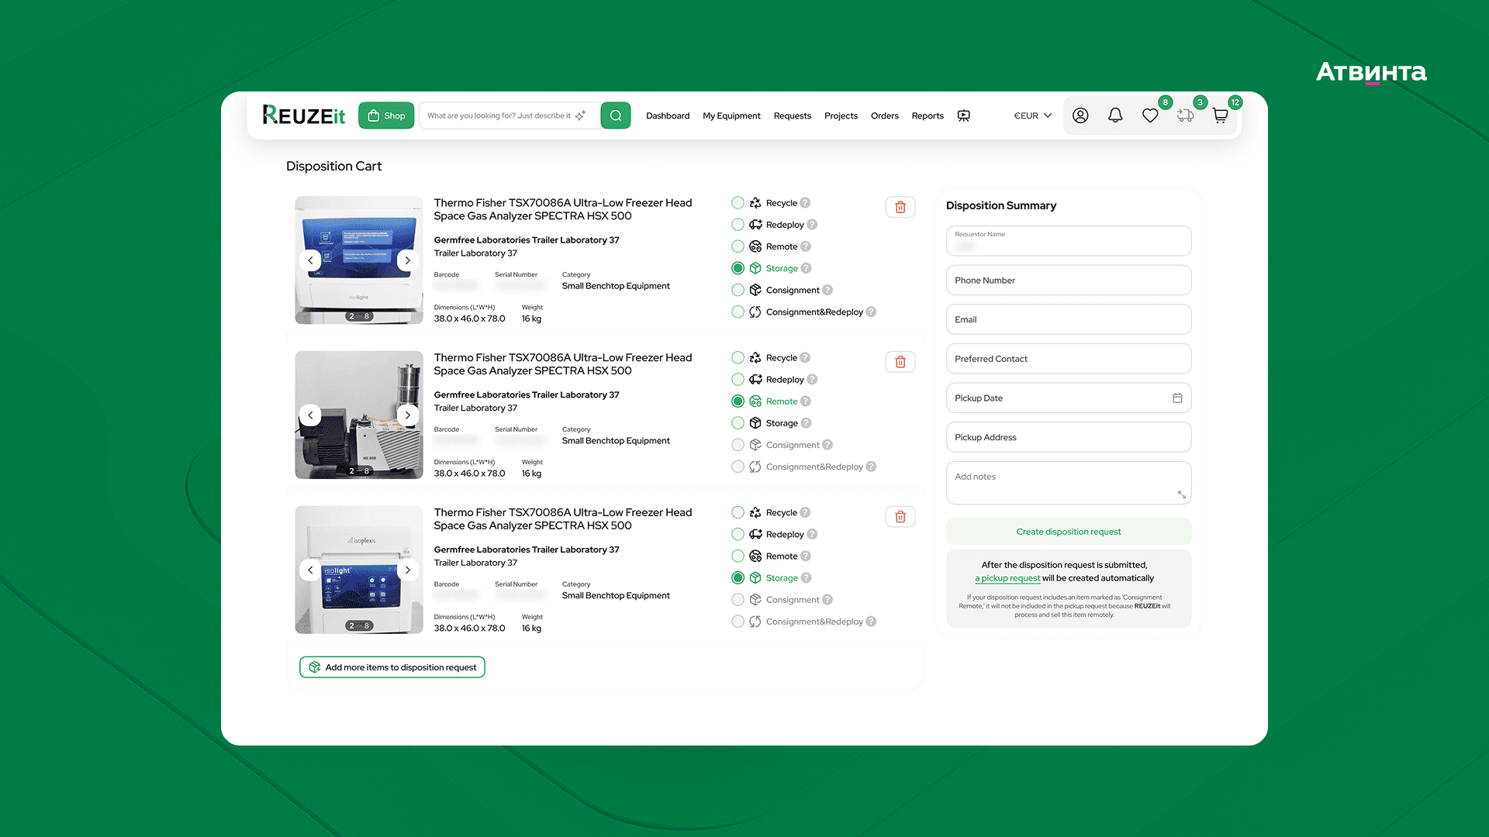Screen dimensions: 1489x837
Task: Select Recycle for the first item
Action: pos(738,203)
